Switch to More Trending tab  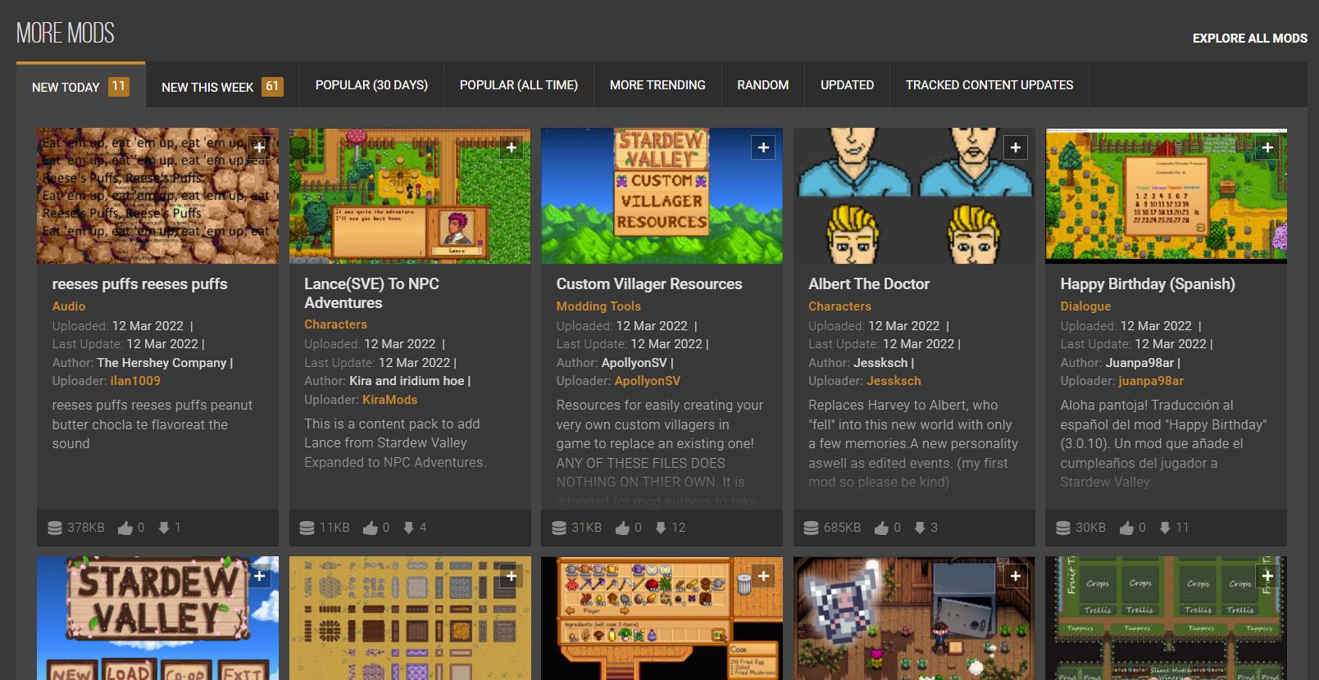tap(657, 85)
